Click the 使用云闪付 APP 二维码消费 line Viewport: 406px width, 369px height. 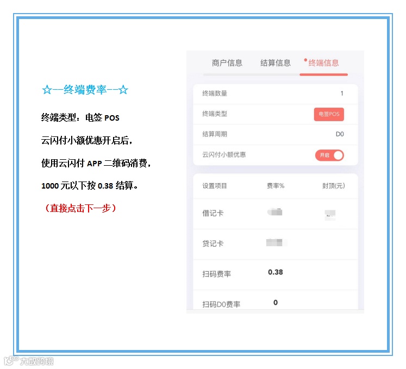click(96, 163)
